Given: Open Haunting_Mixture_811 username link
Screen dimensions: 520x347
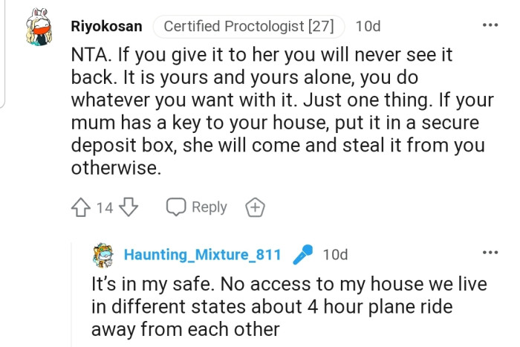Looking at the screenshot, I should coord(203,255).
